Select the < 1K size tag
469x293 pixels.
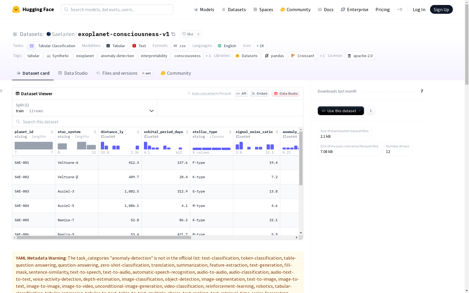pyautogui.click(x=260, y=46)
